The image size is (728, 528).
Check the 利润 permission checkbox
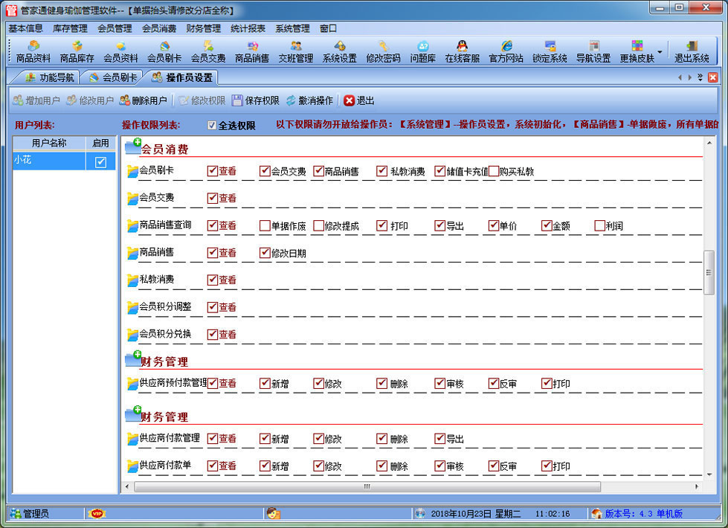tap(599, 225)
